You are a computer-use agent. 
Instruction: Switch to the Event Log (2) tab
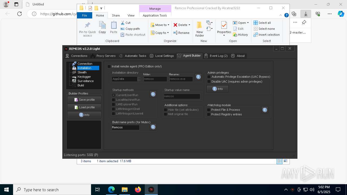[216, 56]
